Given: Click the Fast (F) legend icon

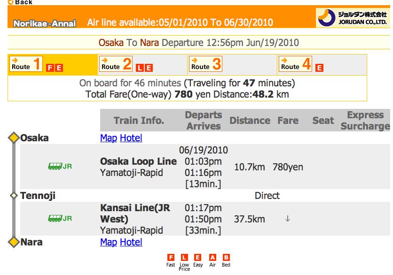Looking at the screenshot, I should [x=171, y=258].
